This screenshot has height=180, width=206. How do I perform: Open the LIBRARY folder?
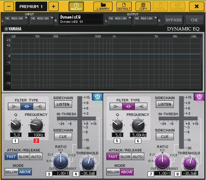(x=103, y=6)
